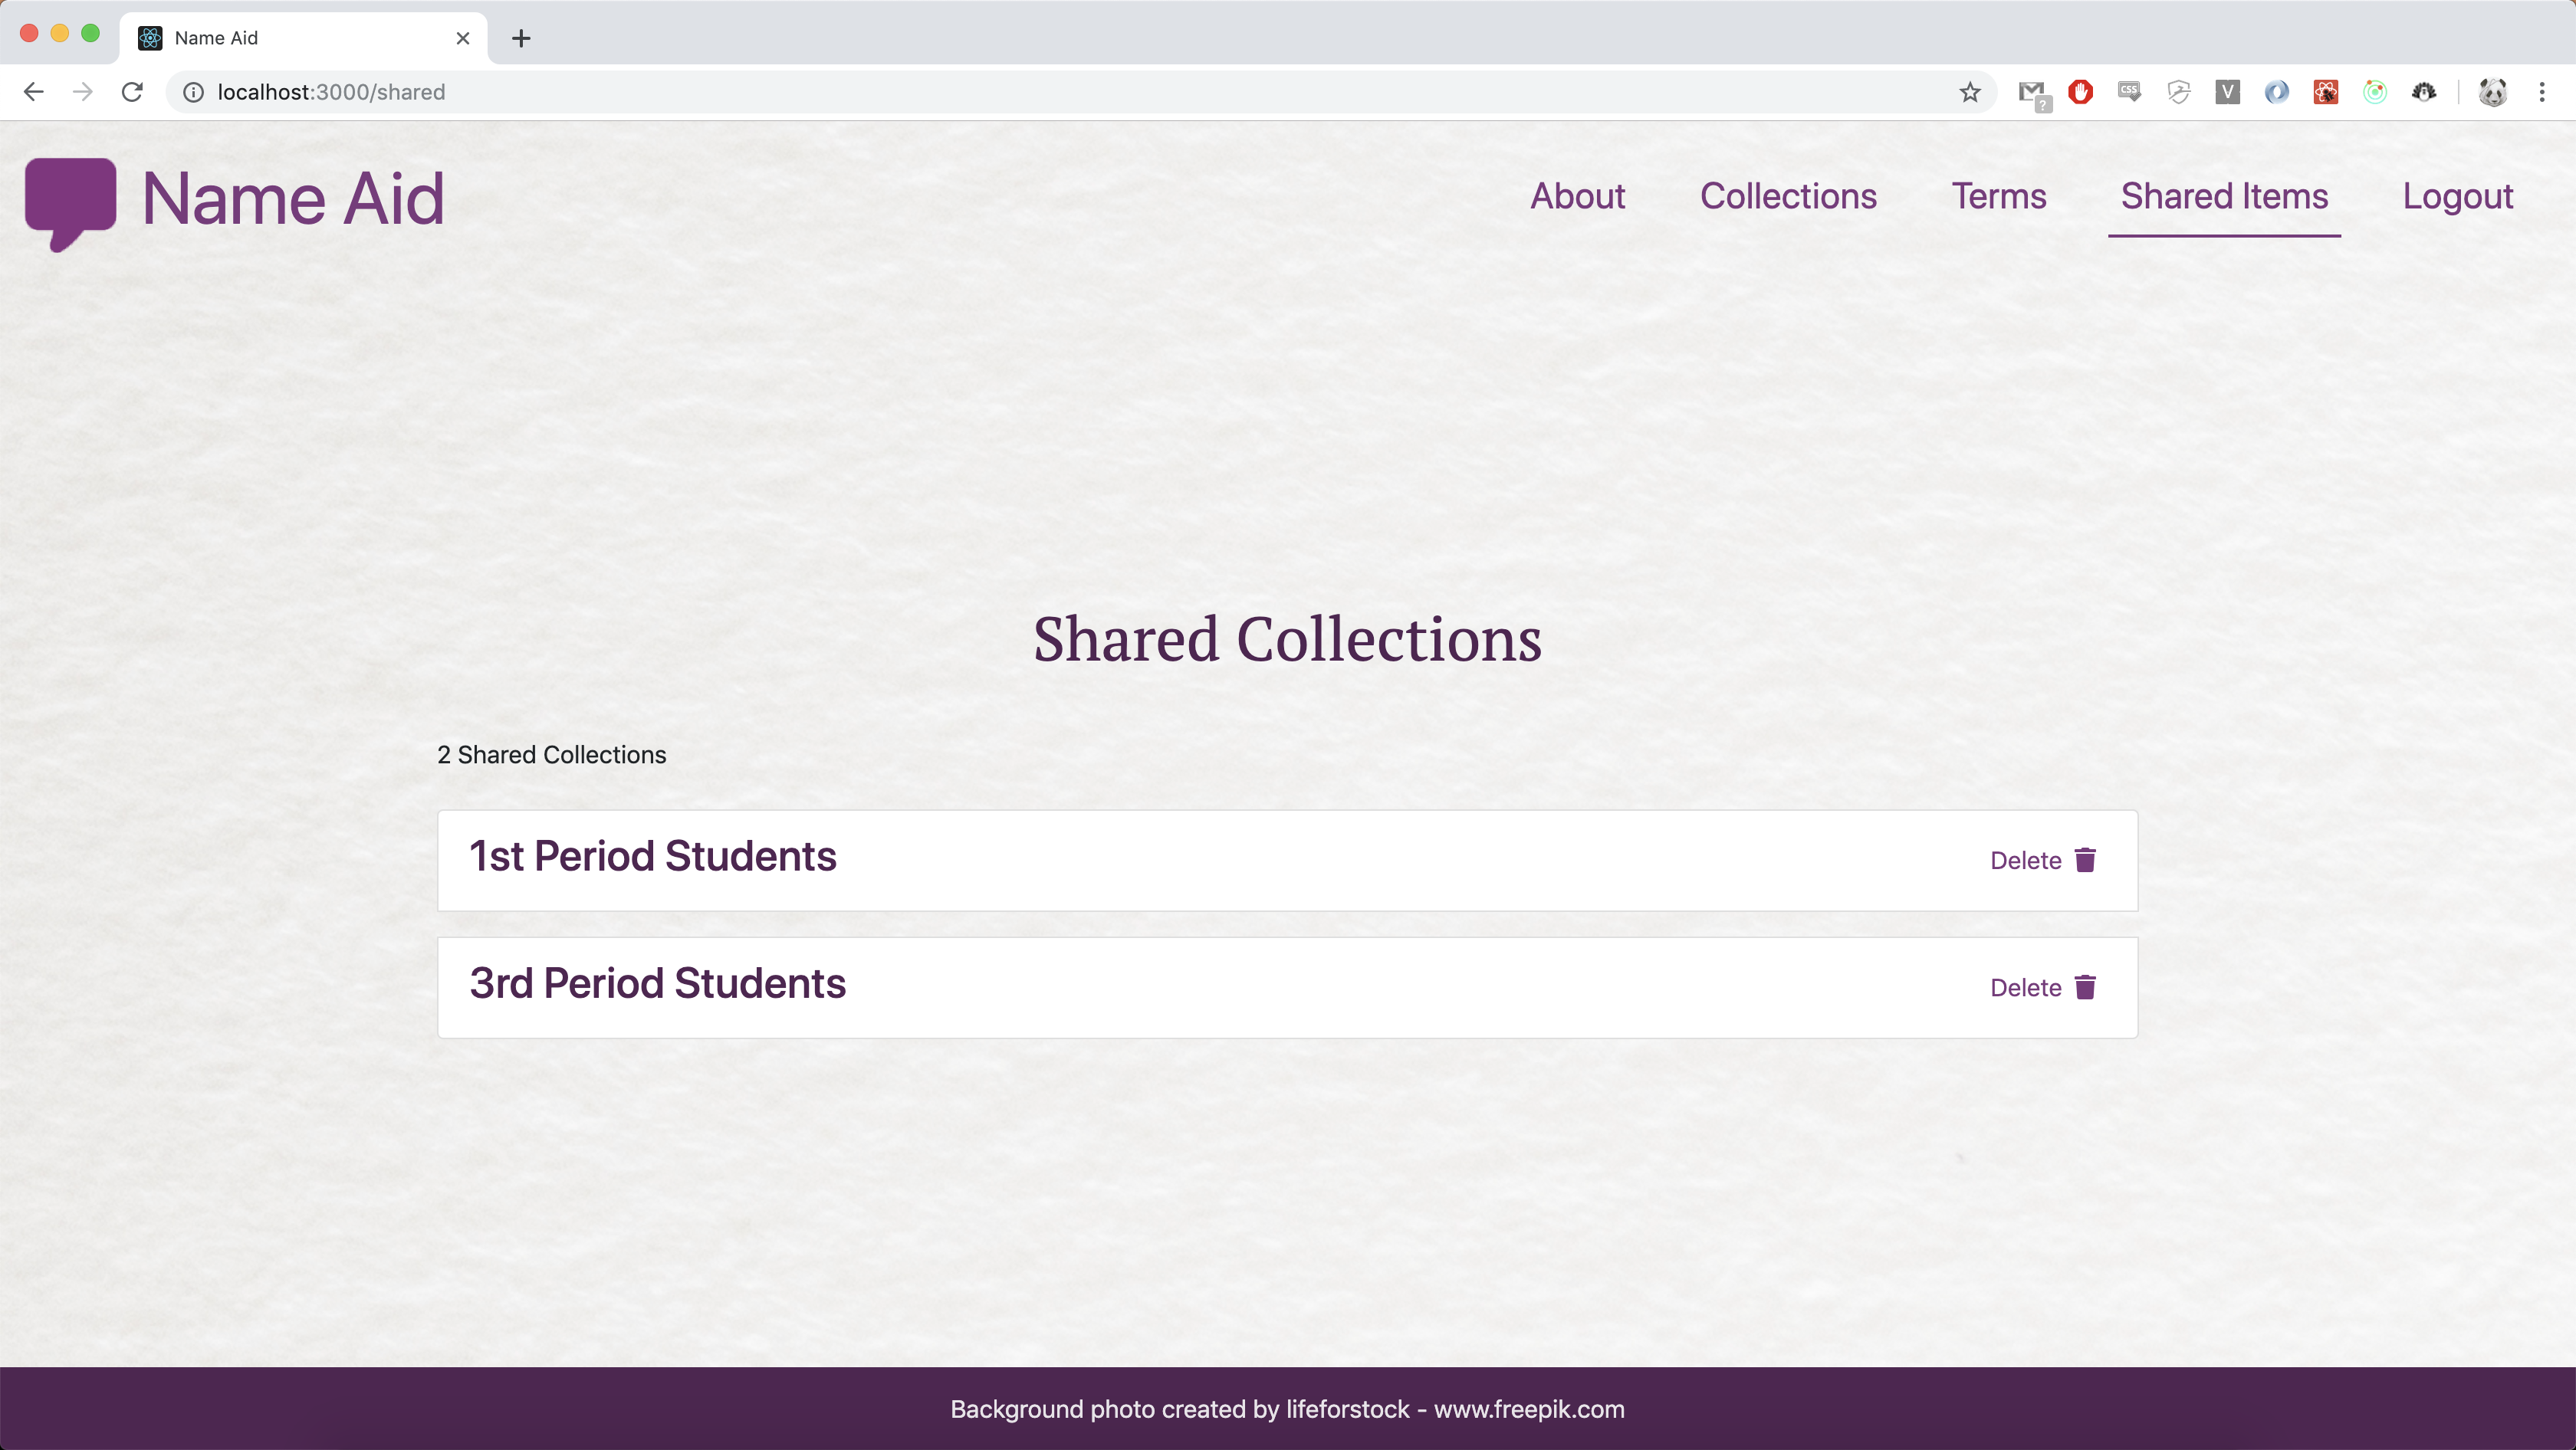Click trash icon for 3rd Period Students
The height and width of the screenshot is (1450, 2576).
[2085, 987]
